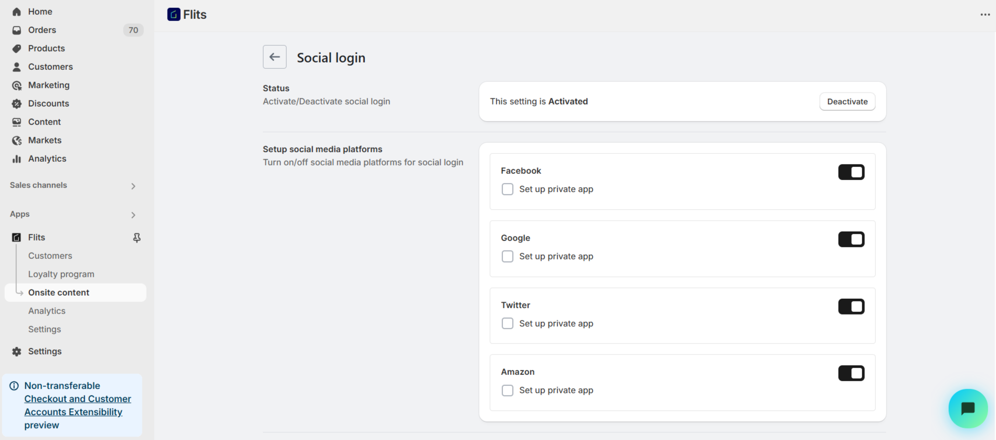The width and height of the screenshot is (996, 440).
Task: Click the Deactivate button
Action: [x=847, y=101]
